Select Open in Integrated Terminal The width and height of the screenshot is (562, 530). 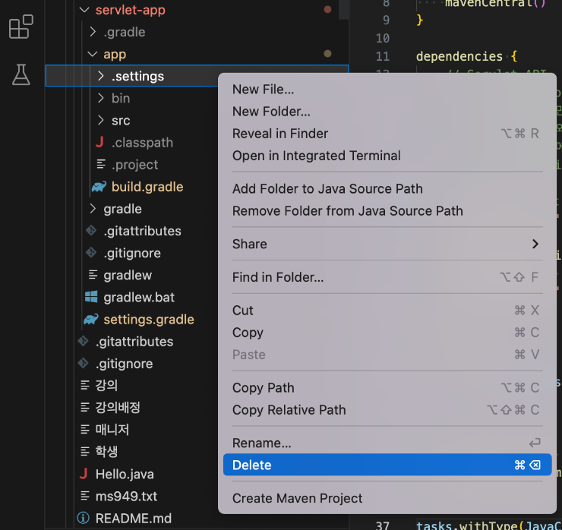[387, 156]
